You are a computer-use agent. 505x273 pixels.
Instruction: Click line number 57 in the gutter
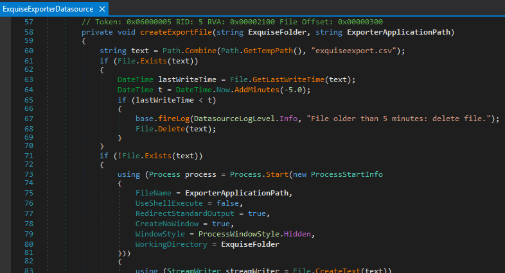coord(29,22)
